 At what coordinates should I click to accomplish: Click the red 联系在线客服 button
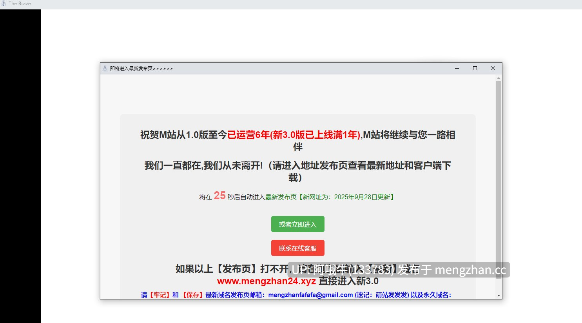point(298,248)
